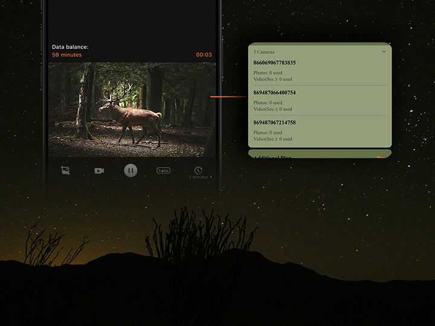This screenshot has width=435, height=326.
Task: Tap the photo capture icon below video
Action: pos(65,170)
